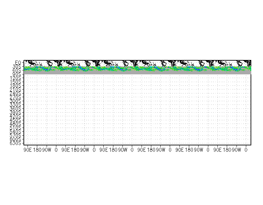Click the 600S latitude label
This screenshot has height=205, width=263.
[x=15, y=139]
